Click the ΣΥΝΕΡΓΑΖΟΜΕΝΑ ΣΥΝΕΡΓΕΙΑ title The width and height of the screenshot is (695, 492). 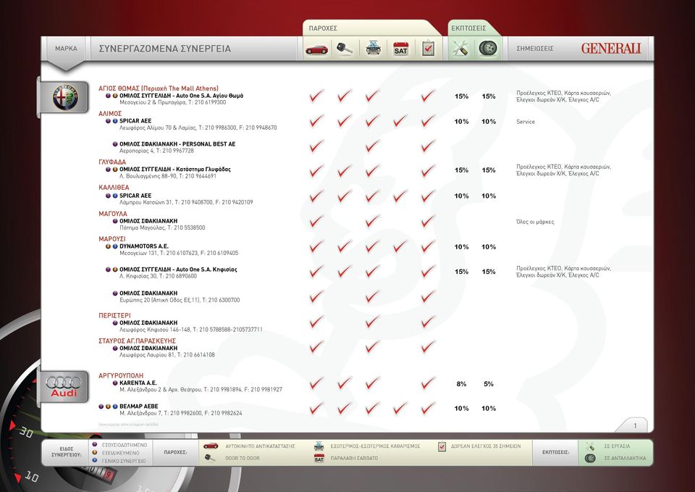point(165,49)
